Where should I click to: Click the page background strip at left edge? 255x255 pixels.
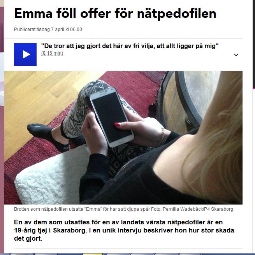[2, 130]
